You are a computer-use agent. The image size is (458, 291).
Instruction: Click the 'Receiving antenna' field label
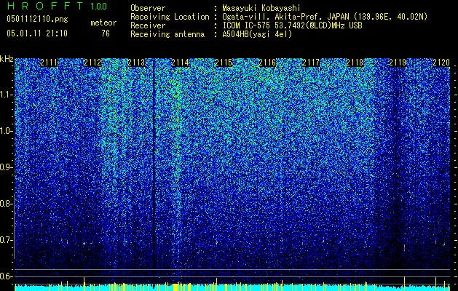[x=167, y=34]
